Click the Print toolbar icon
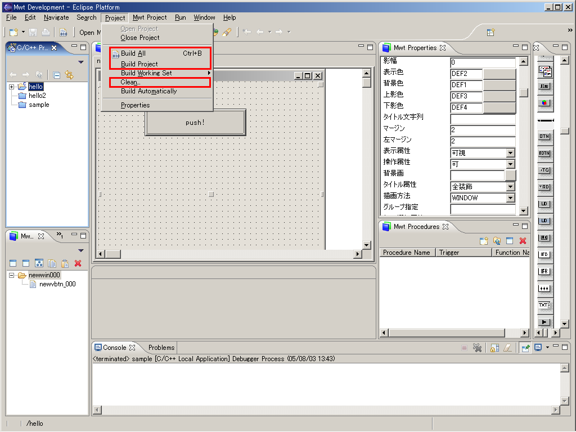Image resolution: width=576 pixels, height=432 pixels. click(46, 32)
